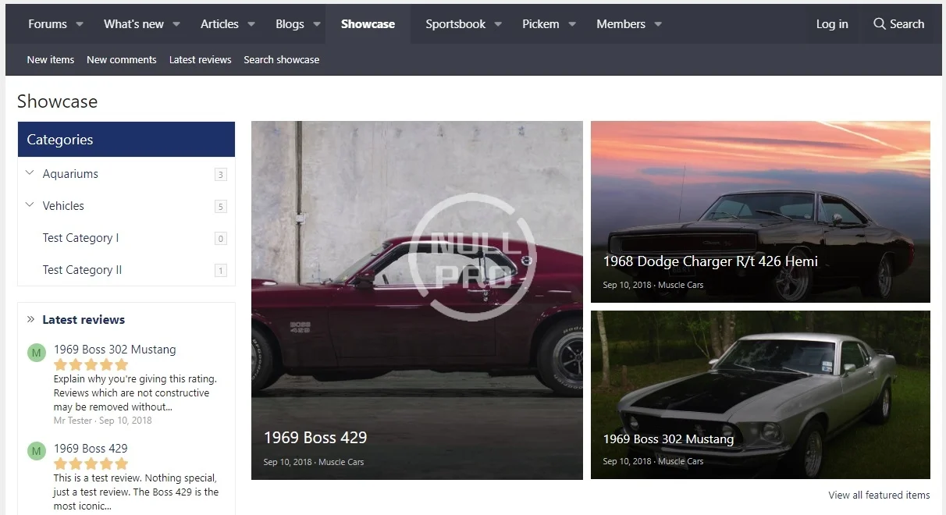
Task: Click the Latest reviews double-chevron icon
Action: click(x=30, y=319)
